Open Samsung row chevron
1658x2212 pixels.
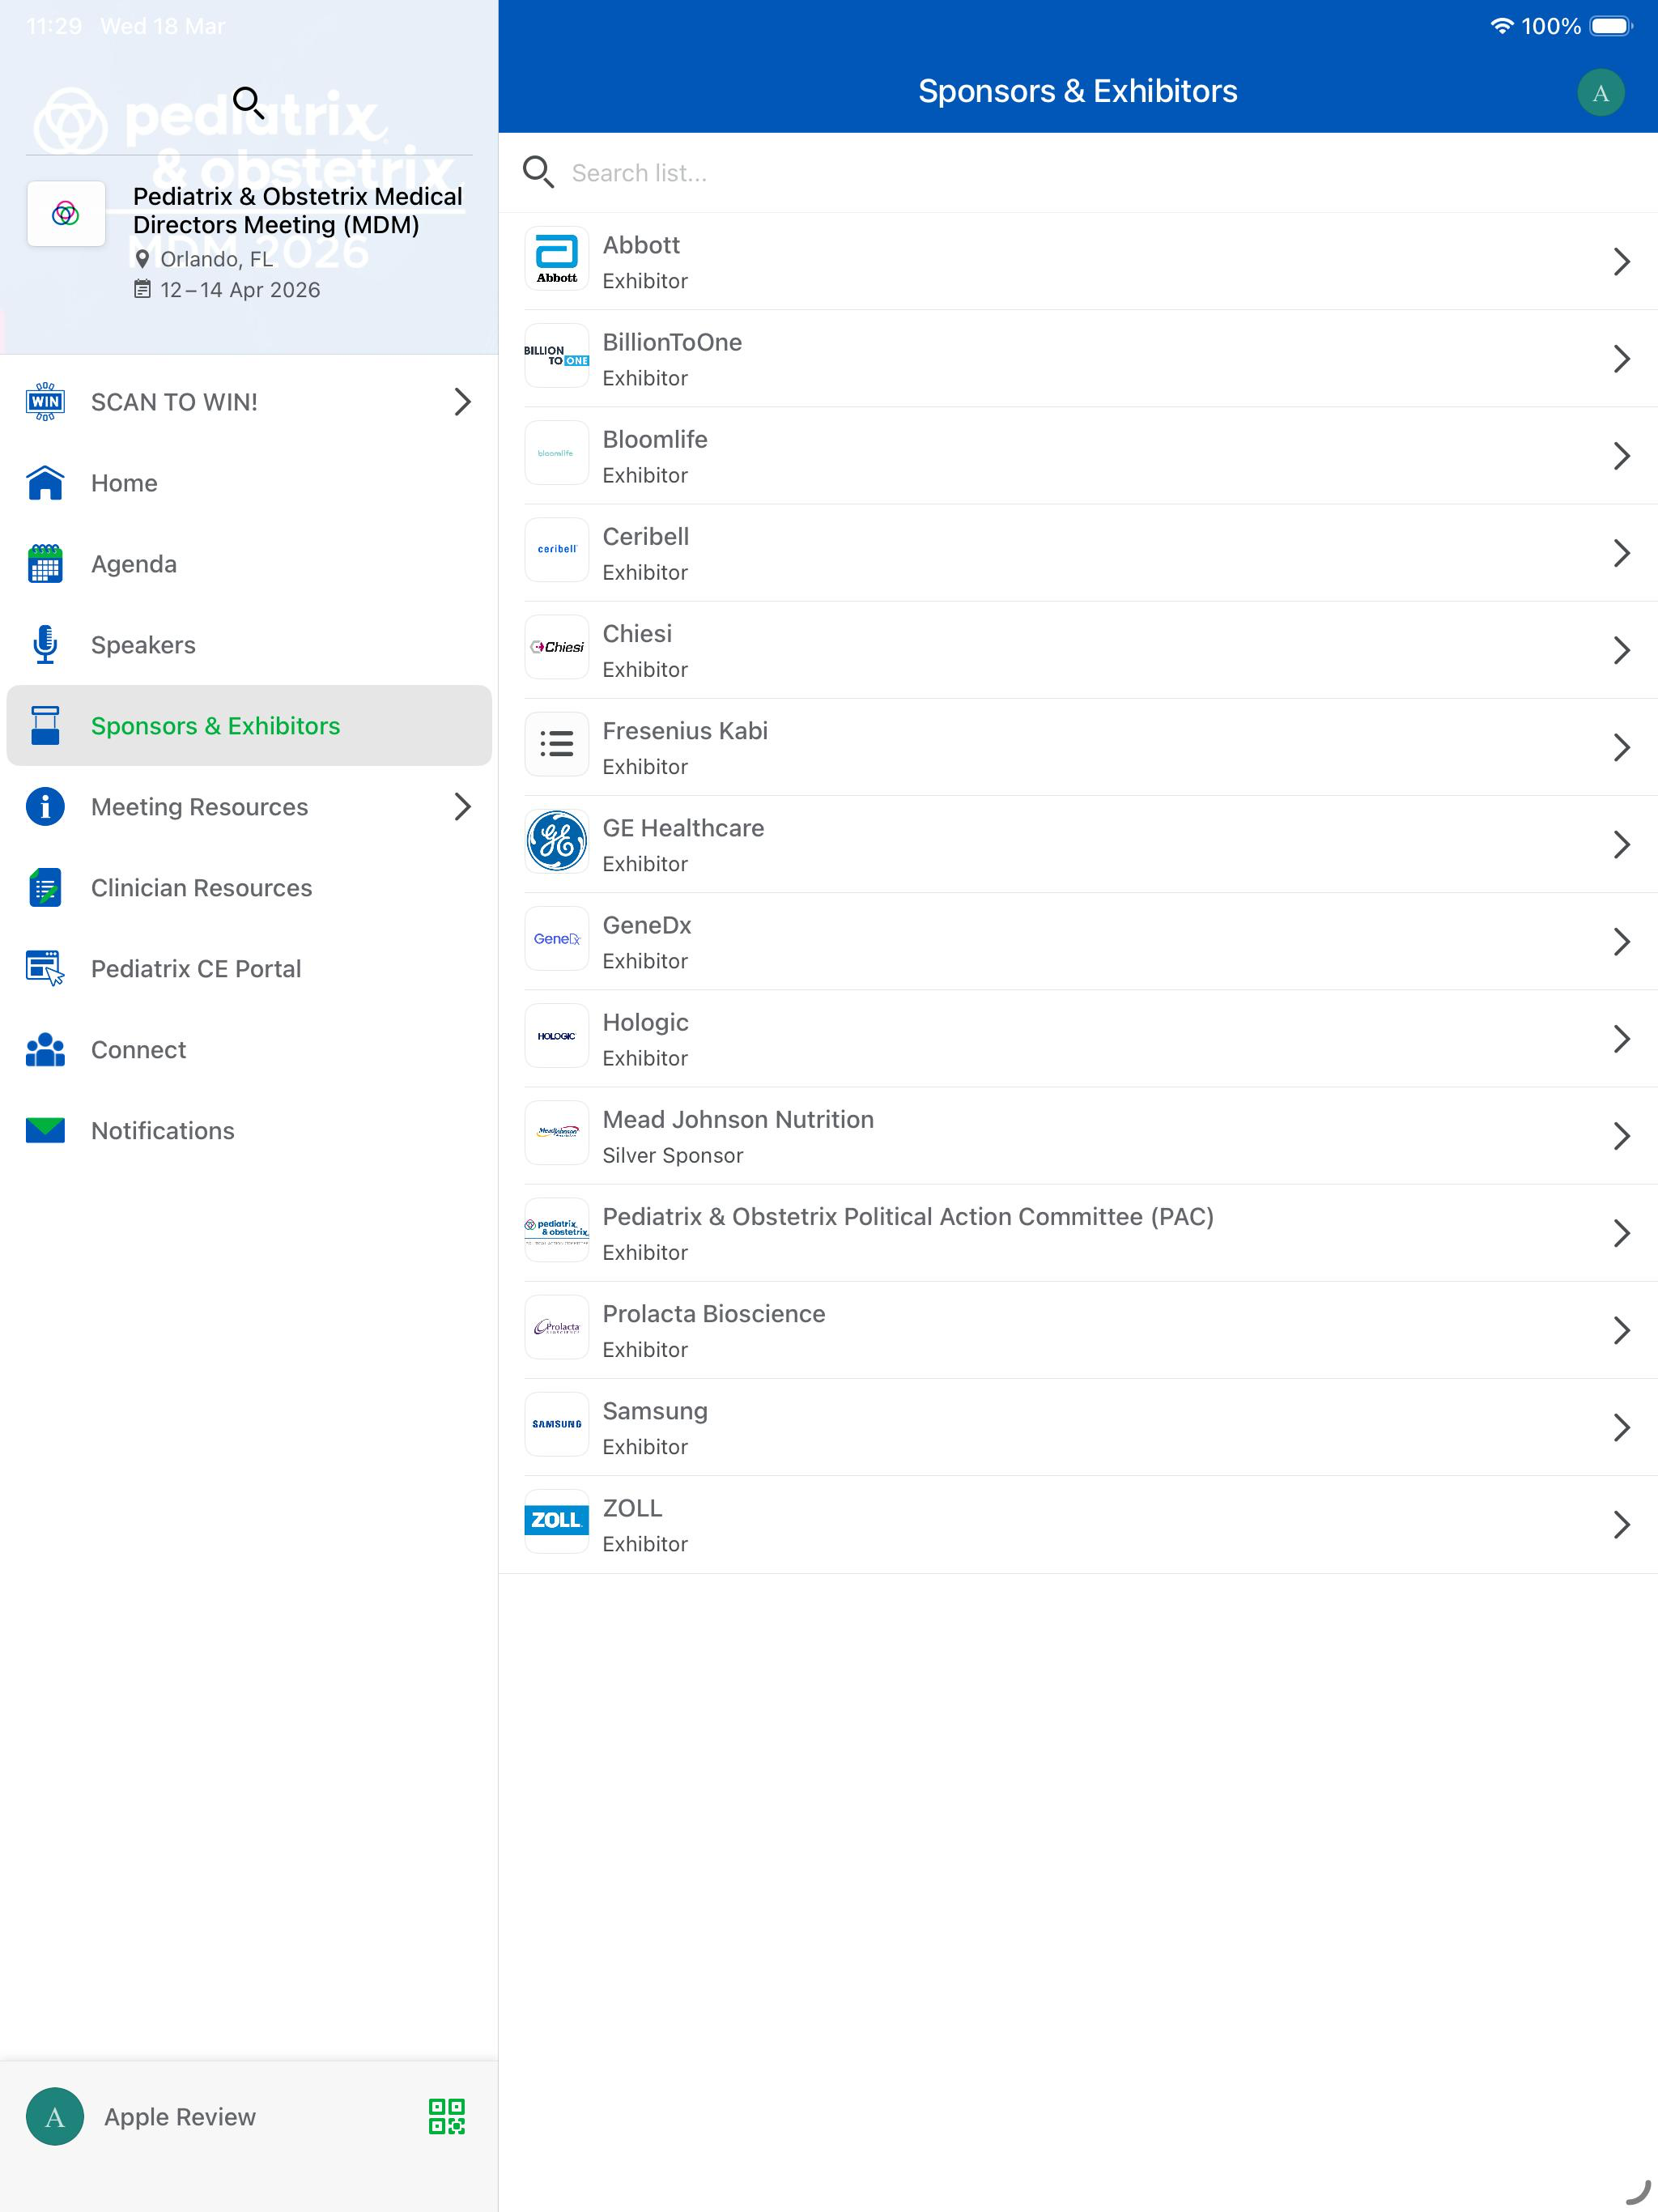pos(1622,1427)
